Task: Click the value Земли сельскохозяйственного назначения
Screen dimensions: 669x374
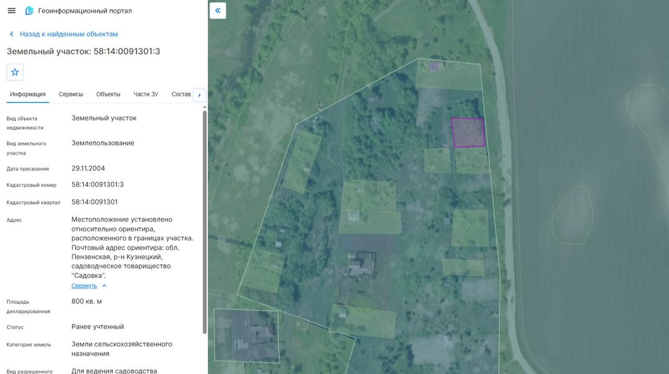Action: [122, 349]
